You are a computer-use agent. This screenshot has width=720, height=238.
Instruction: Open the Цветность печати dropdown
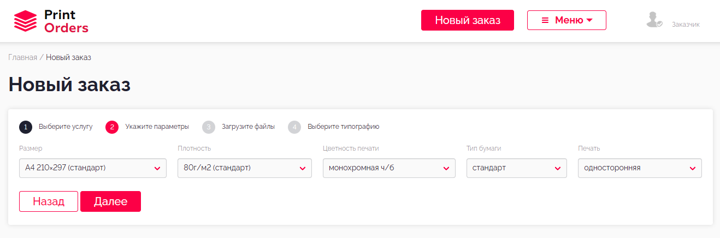point(389,168)
